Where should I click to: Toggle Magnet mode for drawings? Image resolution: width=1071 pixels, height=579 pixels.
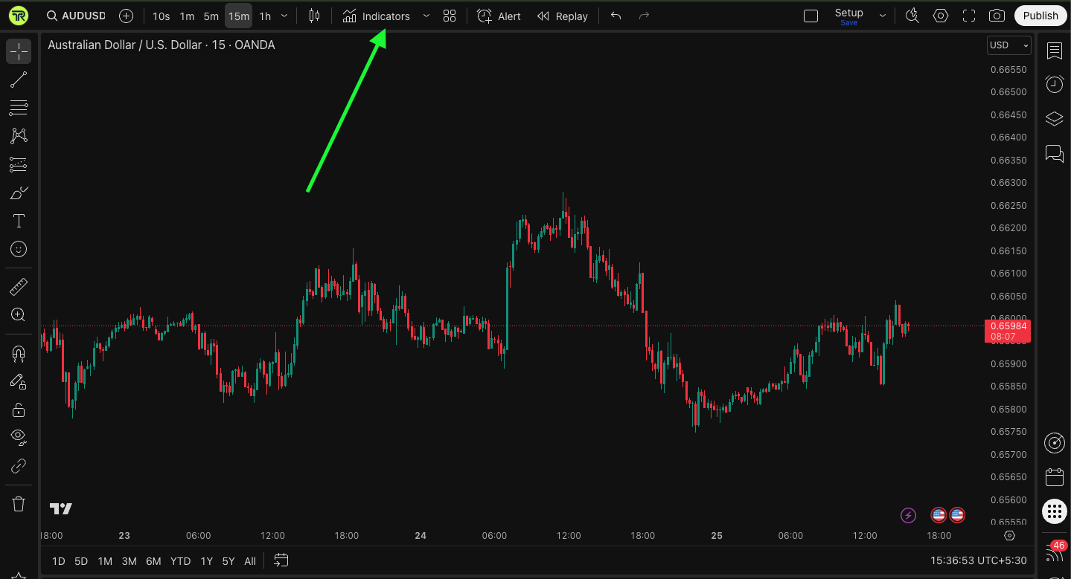pos(19,352)
